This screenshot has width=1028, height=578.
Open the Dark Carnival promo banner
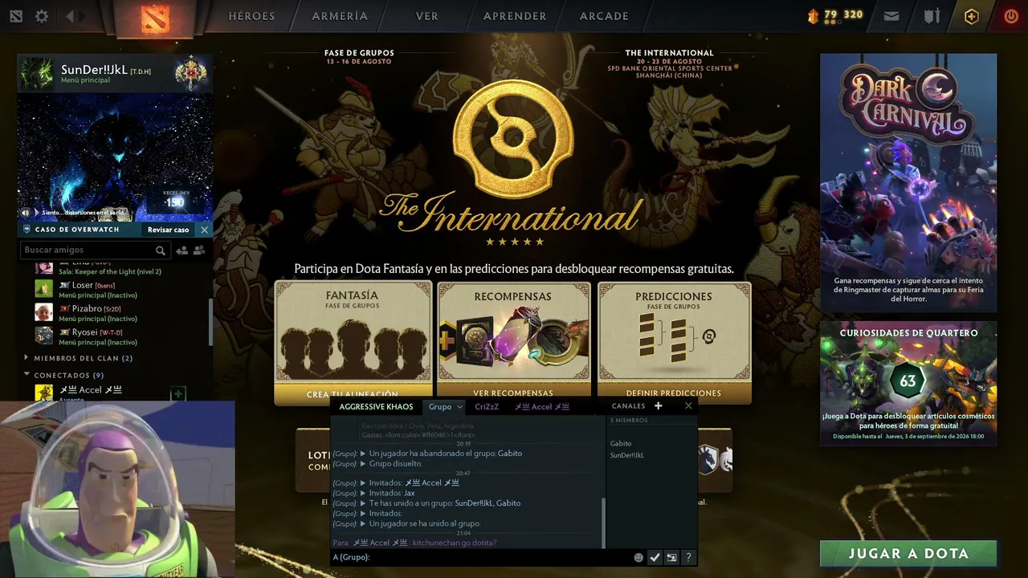tap(908, 182)
